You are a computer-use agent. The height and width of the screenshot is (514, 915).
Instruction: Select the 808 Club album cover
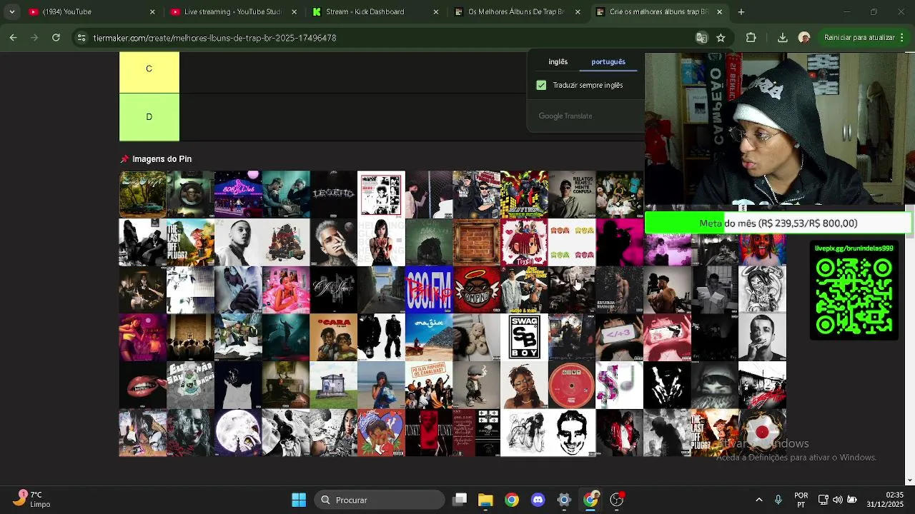pos(238,194)
